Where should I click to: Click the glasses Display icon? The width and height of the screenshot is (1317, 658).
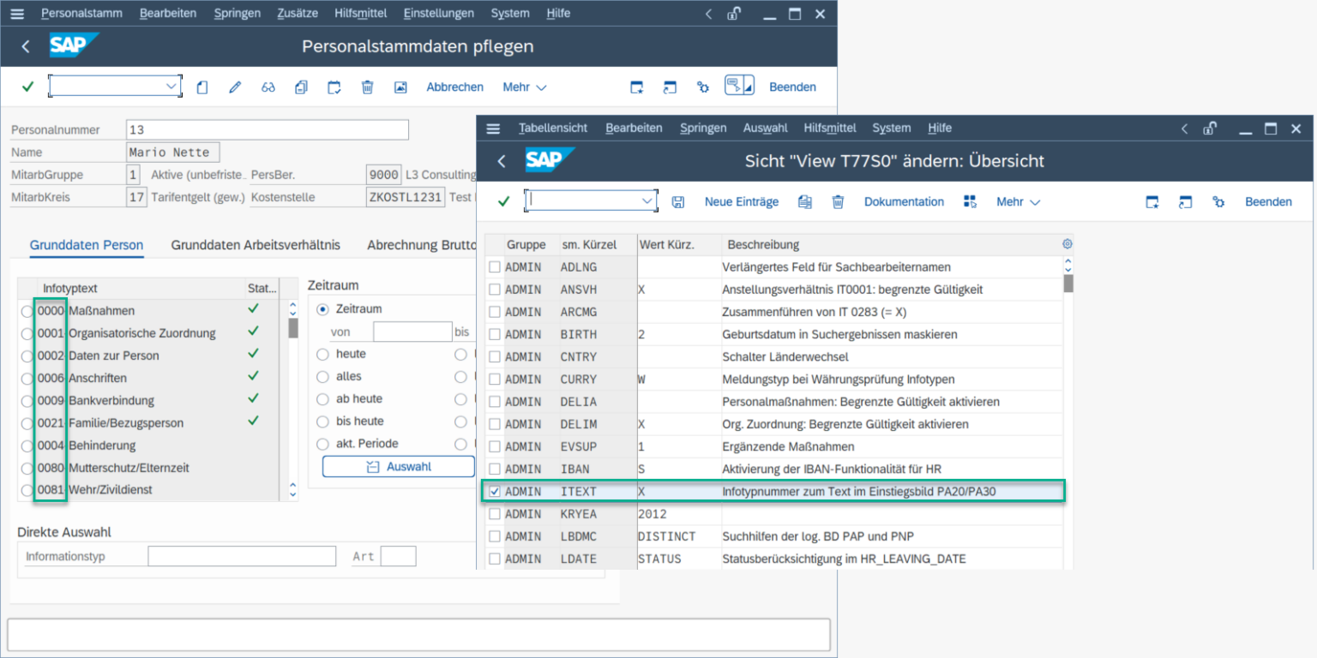click(x=268, y=87)
